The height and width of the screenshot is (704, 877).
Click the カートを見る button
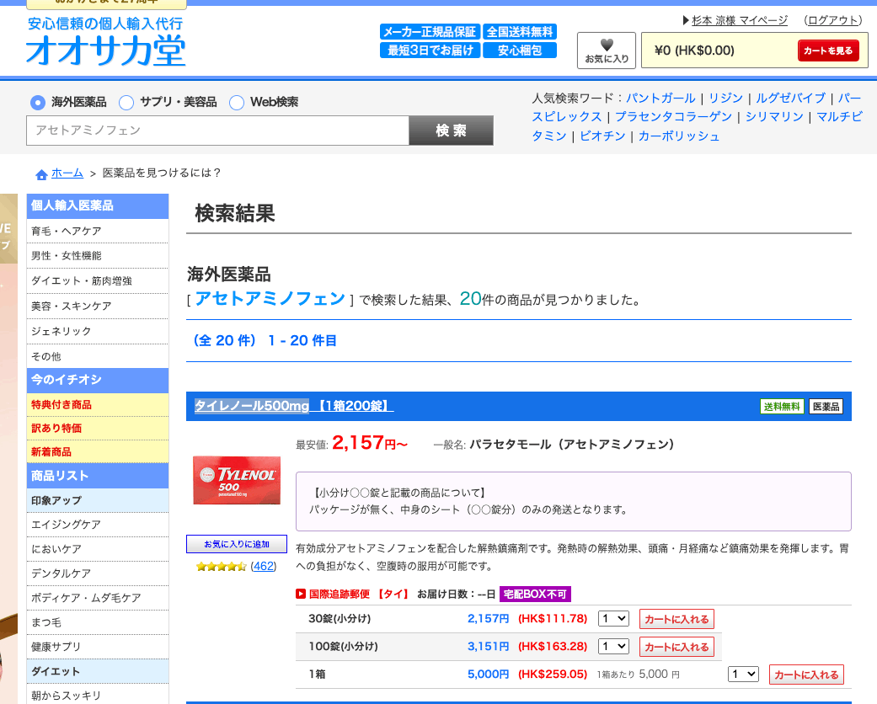[x=828, y=51]
